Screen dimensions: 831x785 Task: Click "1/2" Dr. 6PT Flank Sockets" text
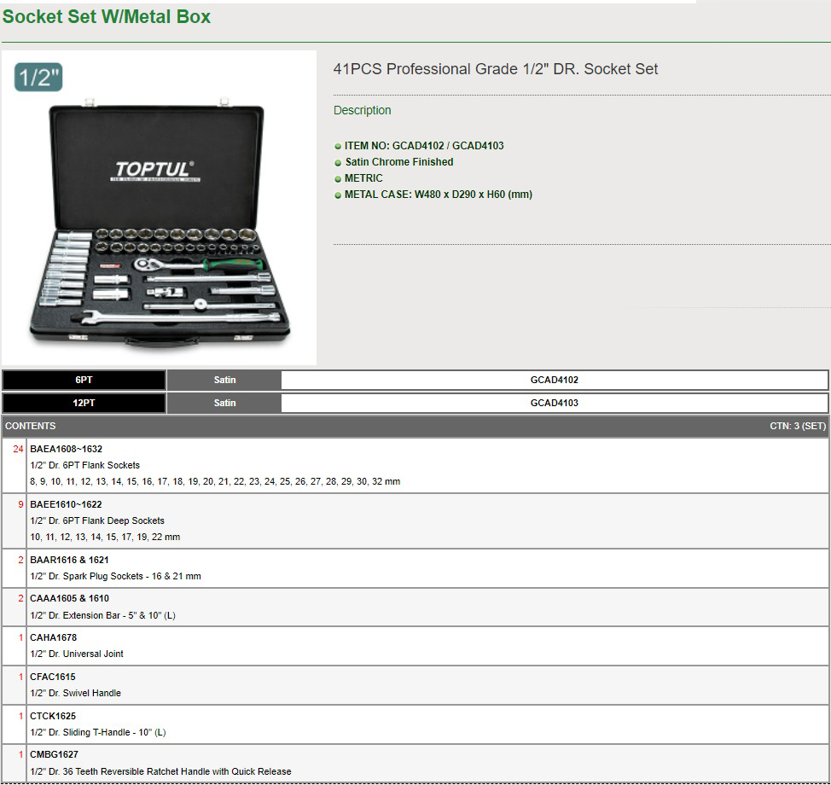point(84,465)
